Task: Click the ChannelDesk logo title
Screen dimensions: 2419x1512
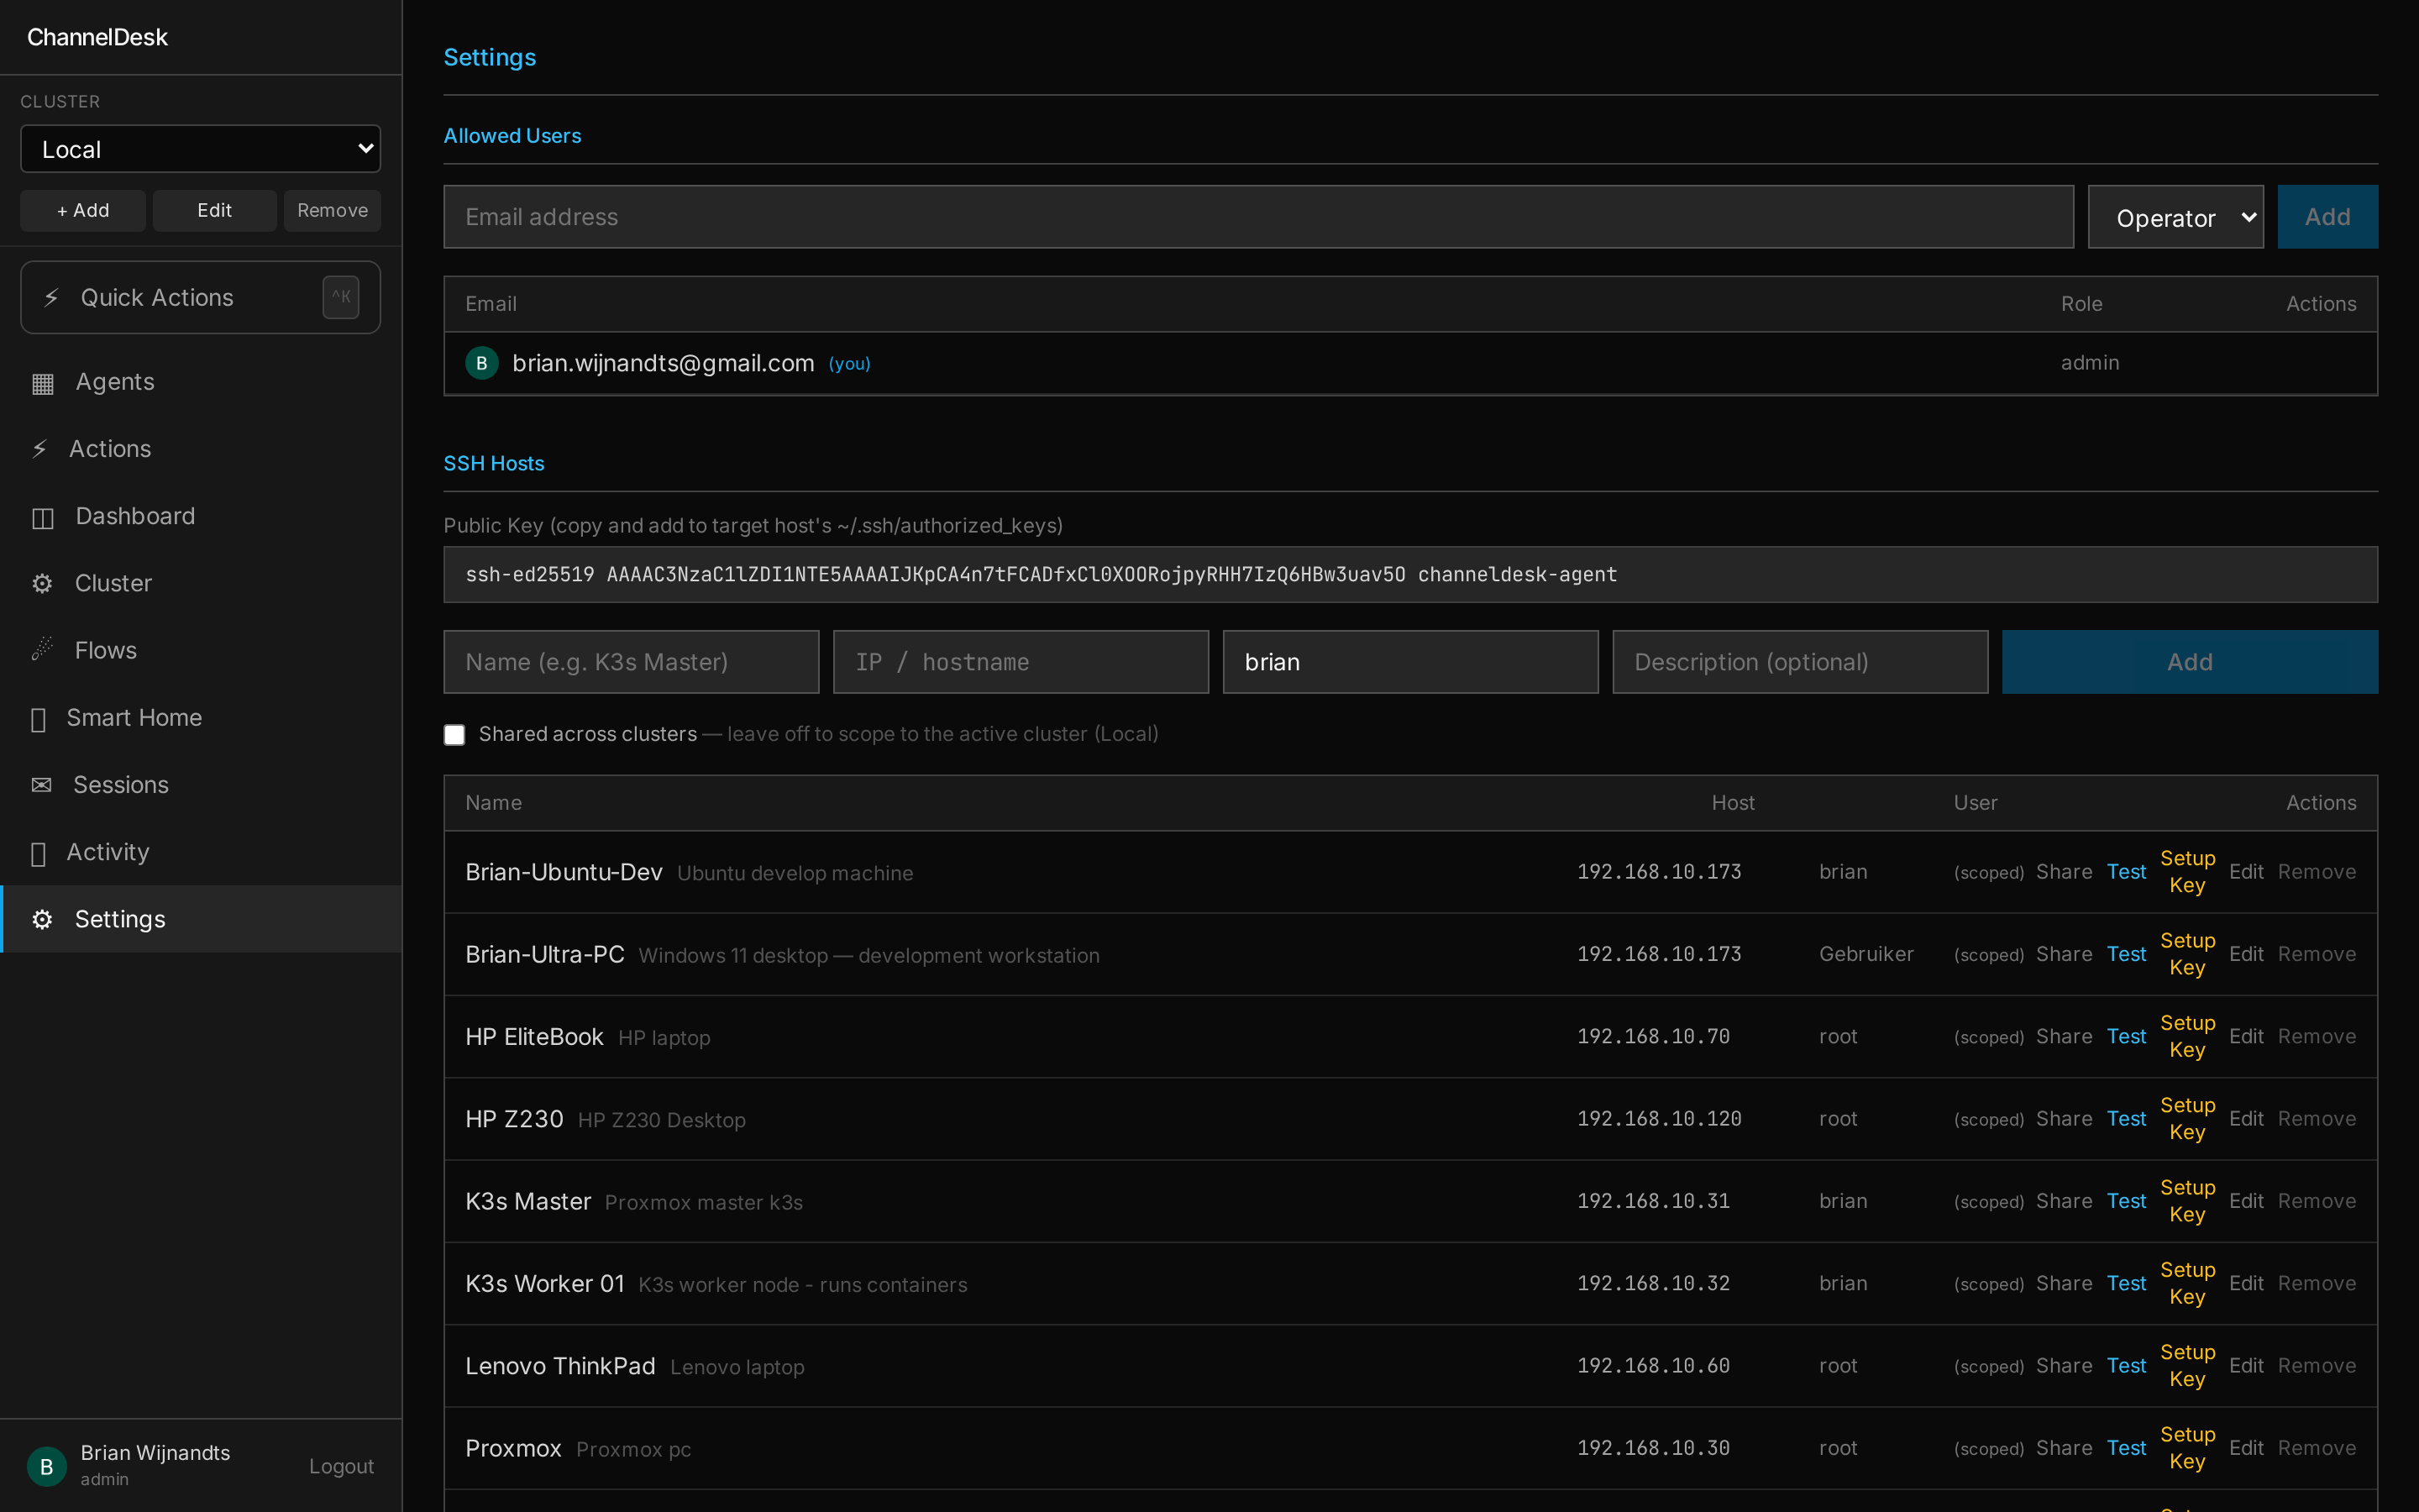Action: point(97,37)
